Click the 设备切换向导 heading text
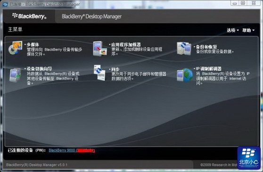The width and height of the screenshot is (263, 172). 39,69
